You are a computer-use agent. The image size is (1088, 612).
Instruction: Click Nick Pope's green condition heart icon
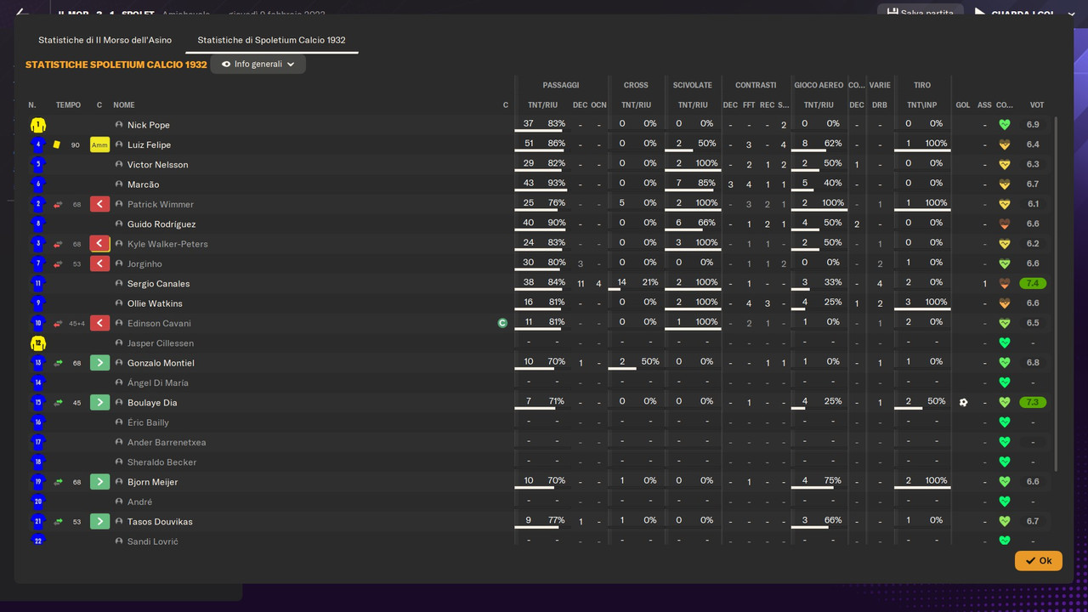(x=1004, y=125)
